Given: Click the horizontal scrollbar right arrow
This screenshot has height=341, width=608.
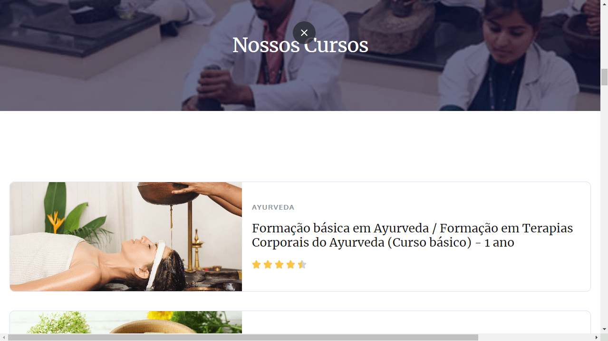Looking at the screenshot, I should 597,337.
